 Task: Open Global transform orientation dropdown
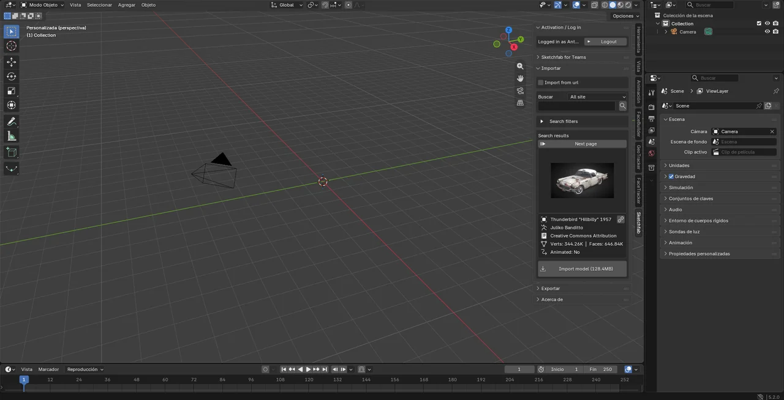(x=287, y=5)
